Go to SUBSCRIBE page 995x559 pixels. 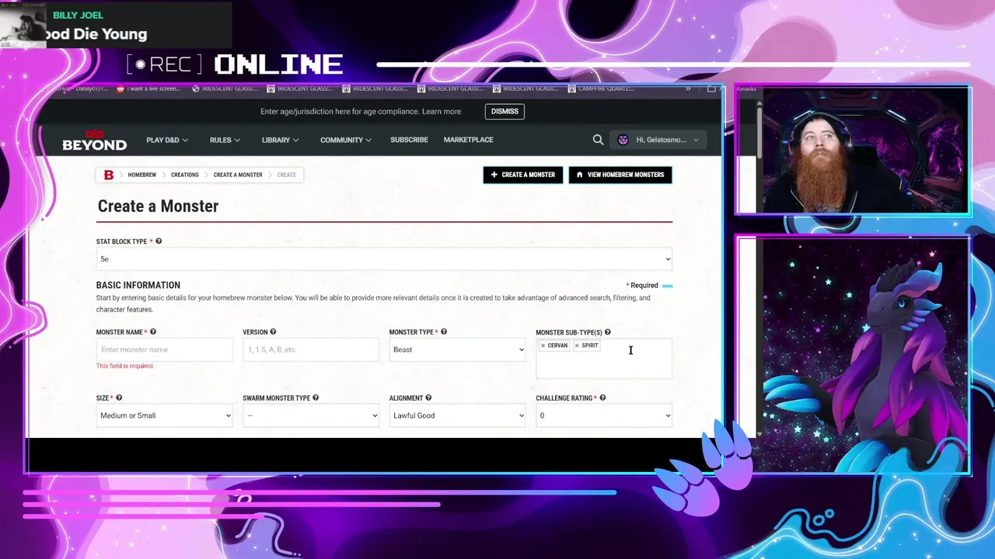coord(409,140)
